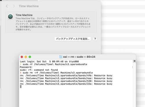Click the Japanese Time Machine description paragraph
The height and width of the screenshot is (107, 145).
coord(53,24)
